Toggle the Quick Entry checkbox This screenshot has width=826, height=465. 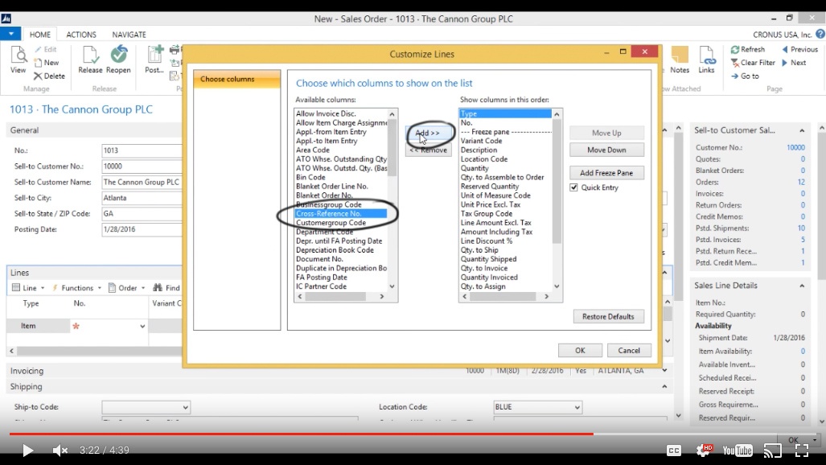[573, 187]
